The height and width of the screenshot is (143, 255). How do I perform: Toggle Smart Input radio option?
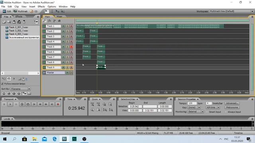207,112
